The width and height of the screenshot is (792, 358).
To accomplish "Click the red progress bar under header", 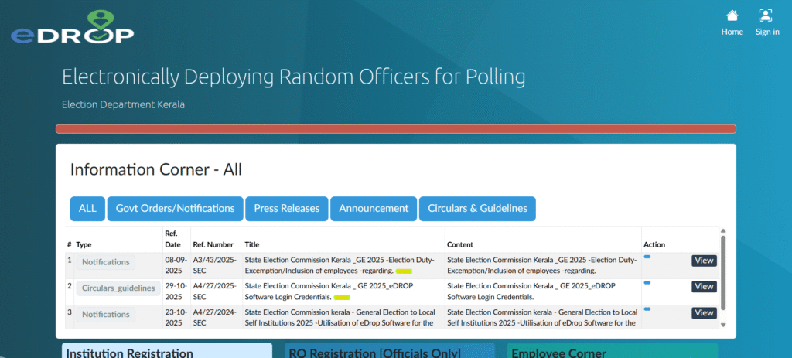I will coord(395,129).
